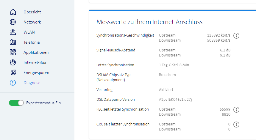Click the Internet-Box icon

tap(13, 63)
